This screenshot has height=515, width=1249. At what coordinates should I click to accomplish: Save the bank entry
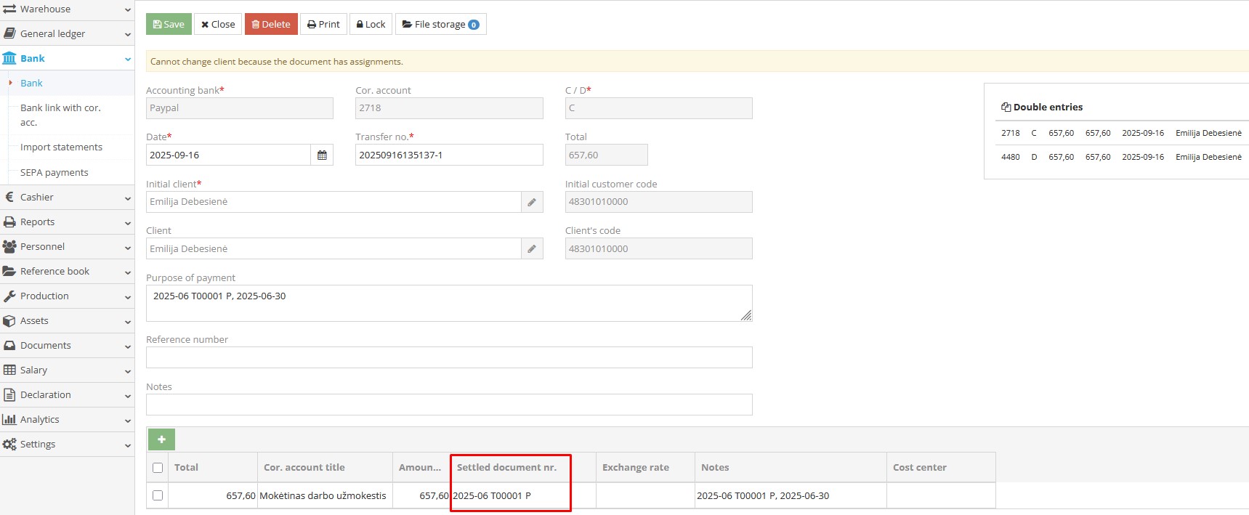click(169, 24)
